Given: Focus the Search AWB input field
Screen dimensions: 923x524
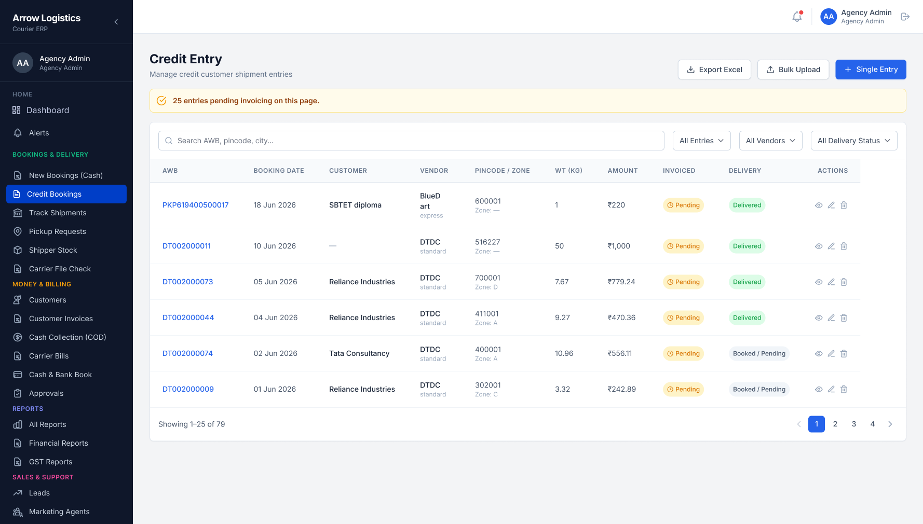Looking at the screenshot, I should click(x=411, y=141).
